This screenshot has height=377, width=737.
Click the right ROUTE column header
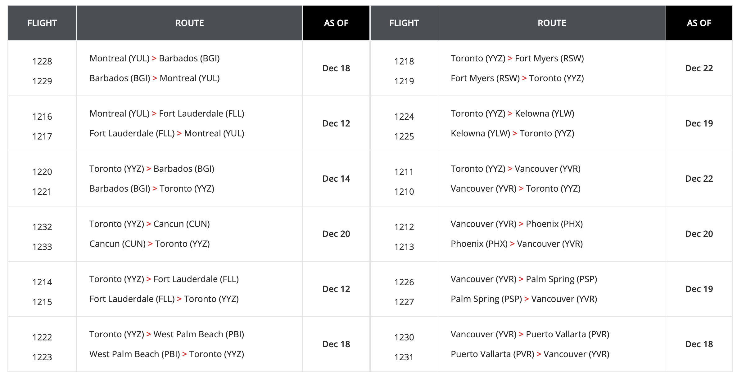coord(552,23)
